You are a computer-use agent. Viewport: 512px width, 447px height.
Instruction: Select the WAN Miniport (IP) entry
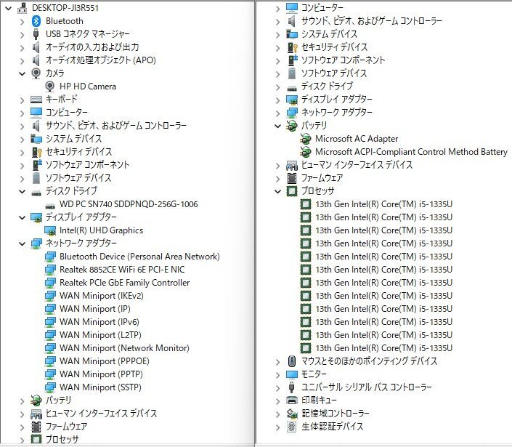click(95, 309)
